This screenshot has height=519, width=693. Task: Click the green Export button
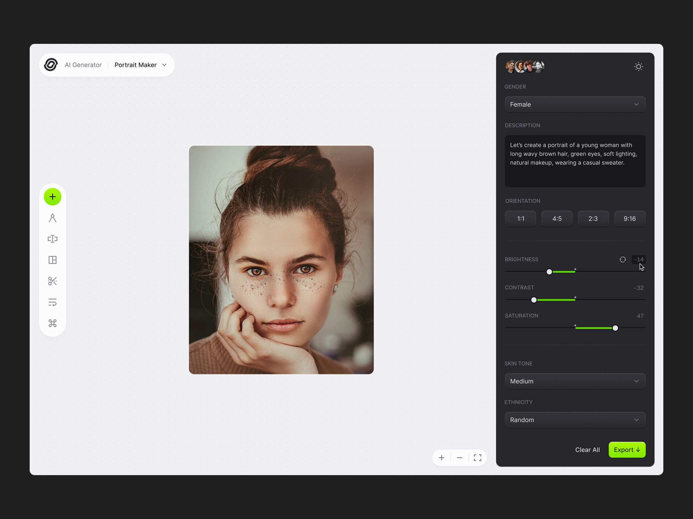[x=626, y=449]
